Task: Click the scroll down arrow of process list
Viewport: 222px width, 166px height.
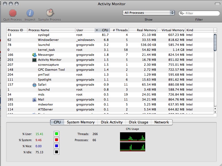Action: point(215,112)
